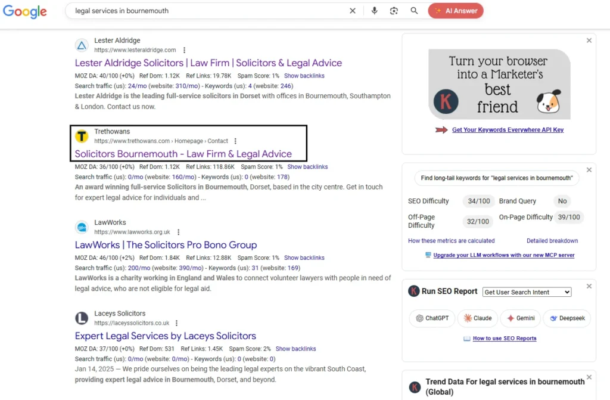The image size is (610, 400).
Task: Run SEO report with Deepseek
Action: 567,318
